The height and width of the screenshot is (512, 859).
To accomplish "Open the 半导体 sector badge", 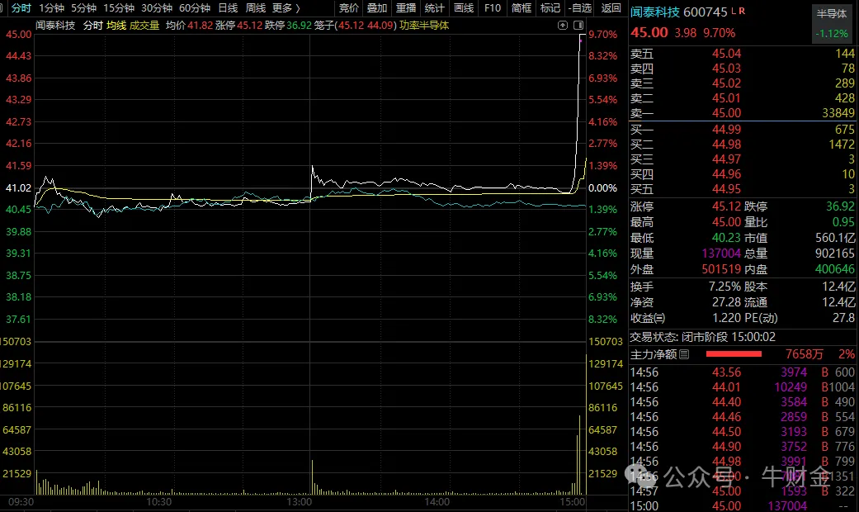I will click(831, 14).
